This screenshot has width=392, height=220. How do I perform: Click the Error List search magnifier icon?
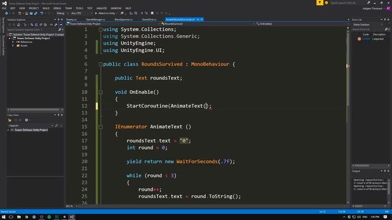click(386, 29)
